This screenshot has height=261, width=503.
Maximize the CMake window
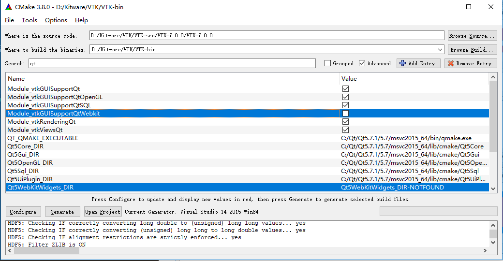469,7
